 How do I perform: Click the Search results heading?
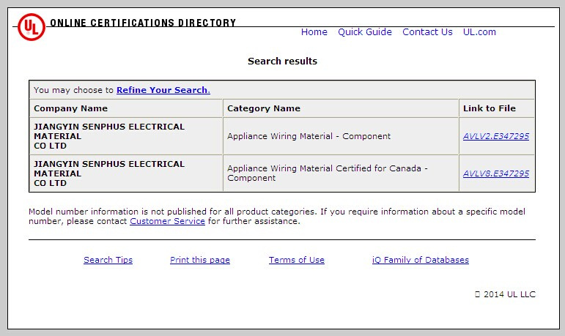pos(283,61)
